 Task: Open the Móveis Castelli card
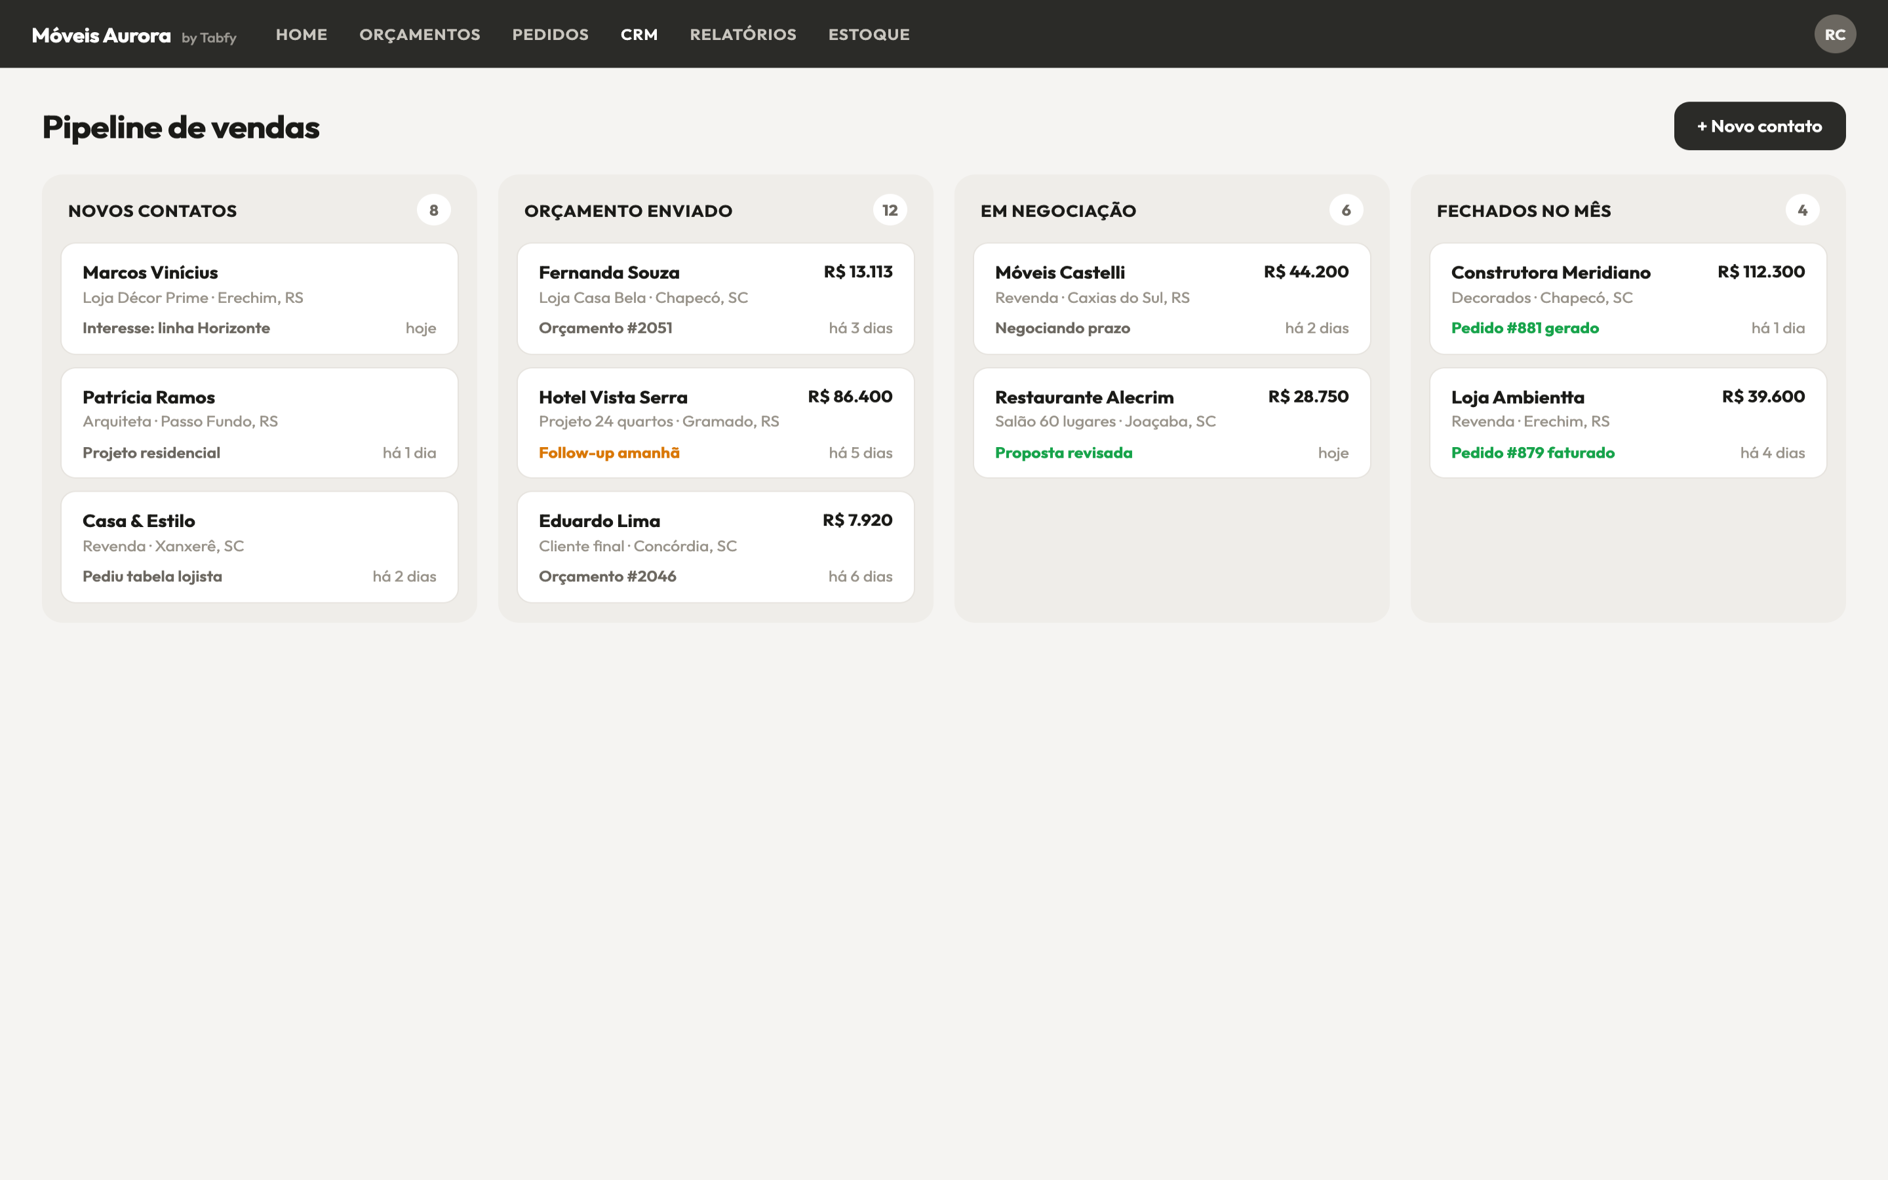[1172, 299]
